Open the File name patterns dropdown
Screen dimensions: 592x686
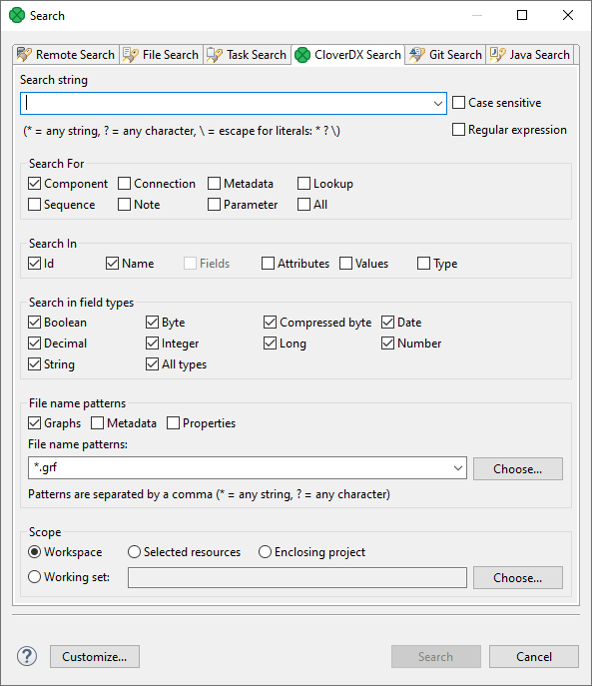457,468
